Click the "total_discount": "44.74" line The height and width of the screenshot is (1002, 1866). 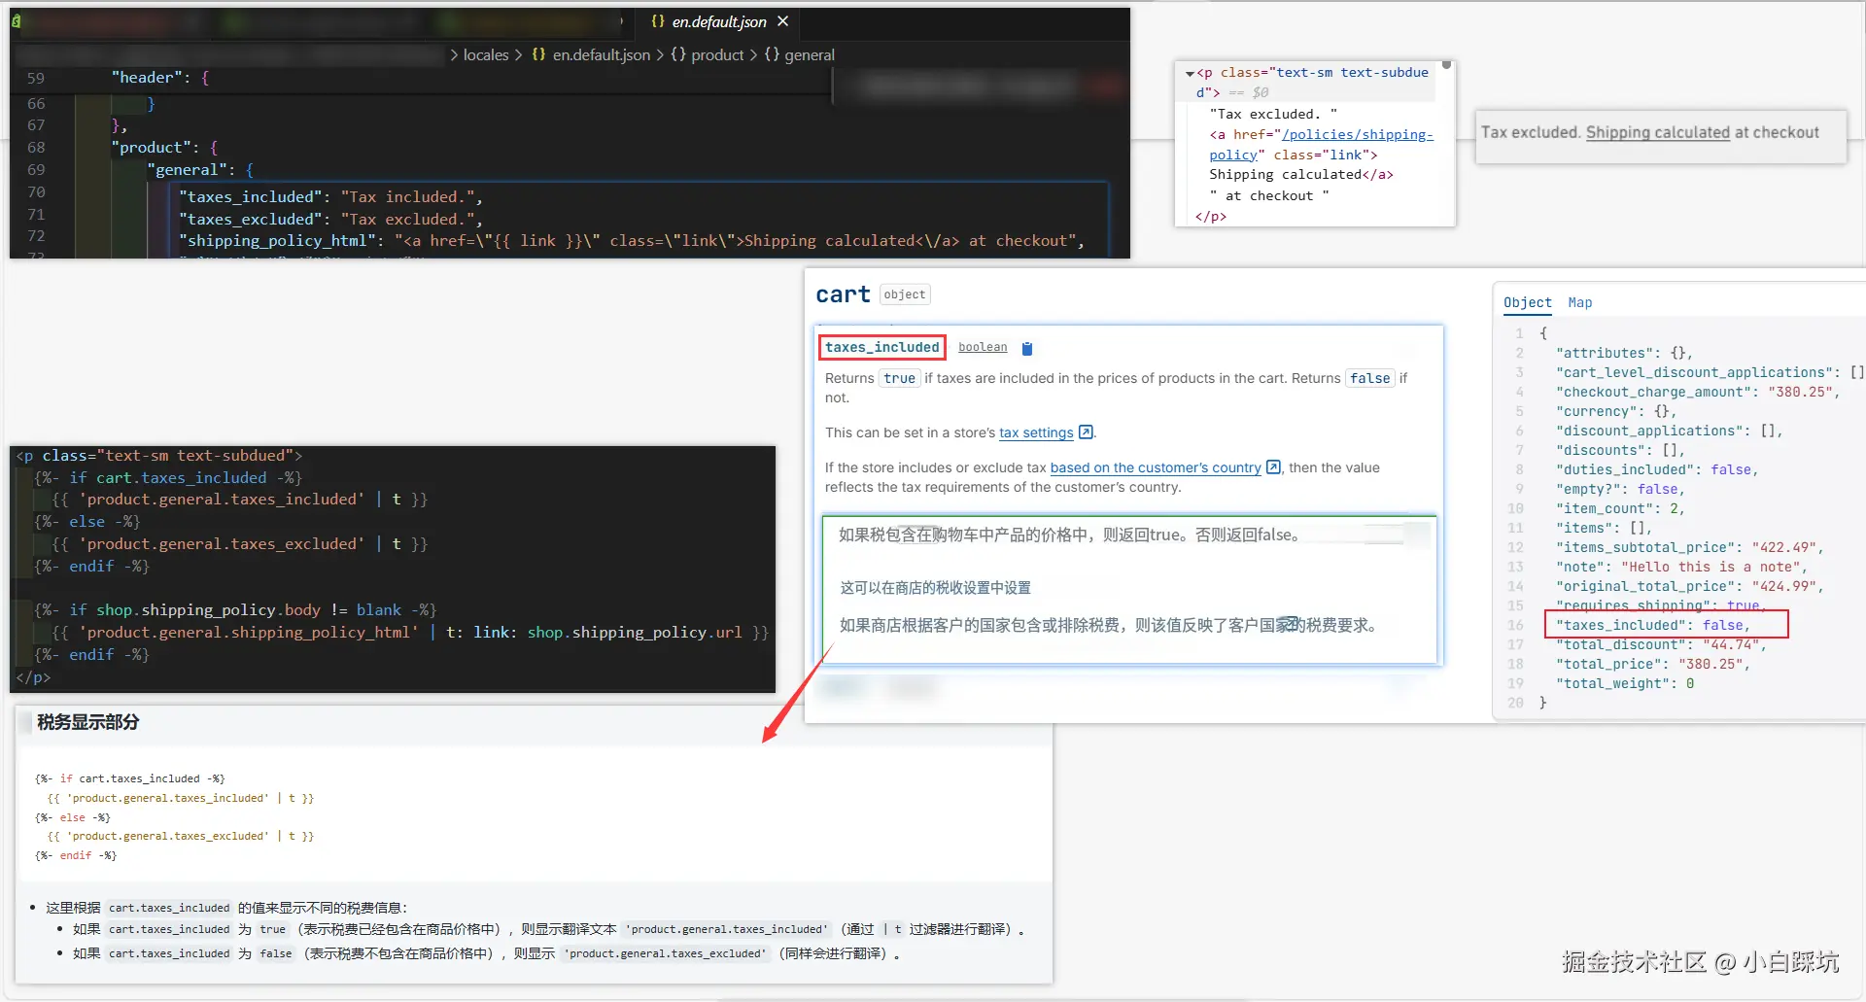pos(1661,644)
